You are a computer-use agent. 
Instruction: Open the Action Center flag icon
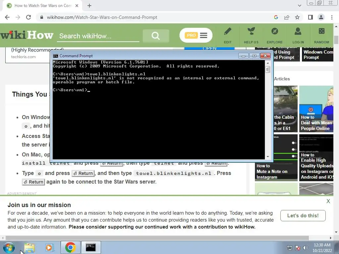tap(298, 248)
